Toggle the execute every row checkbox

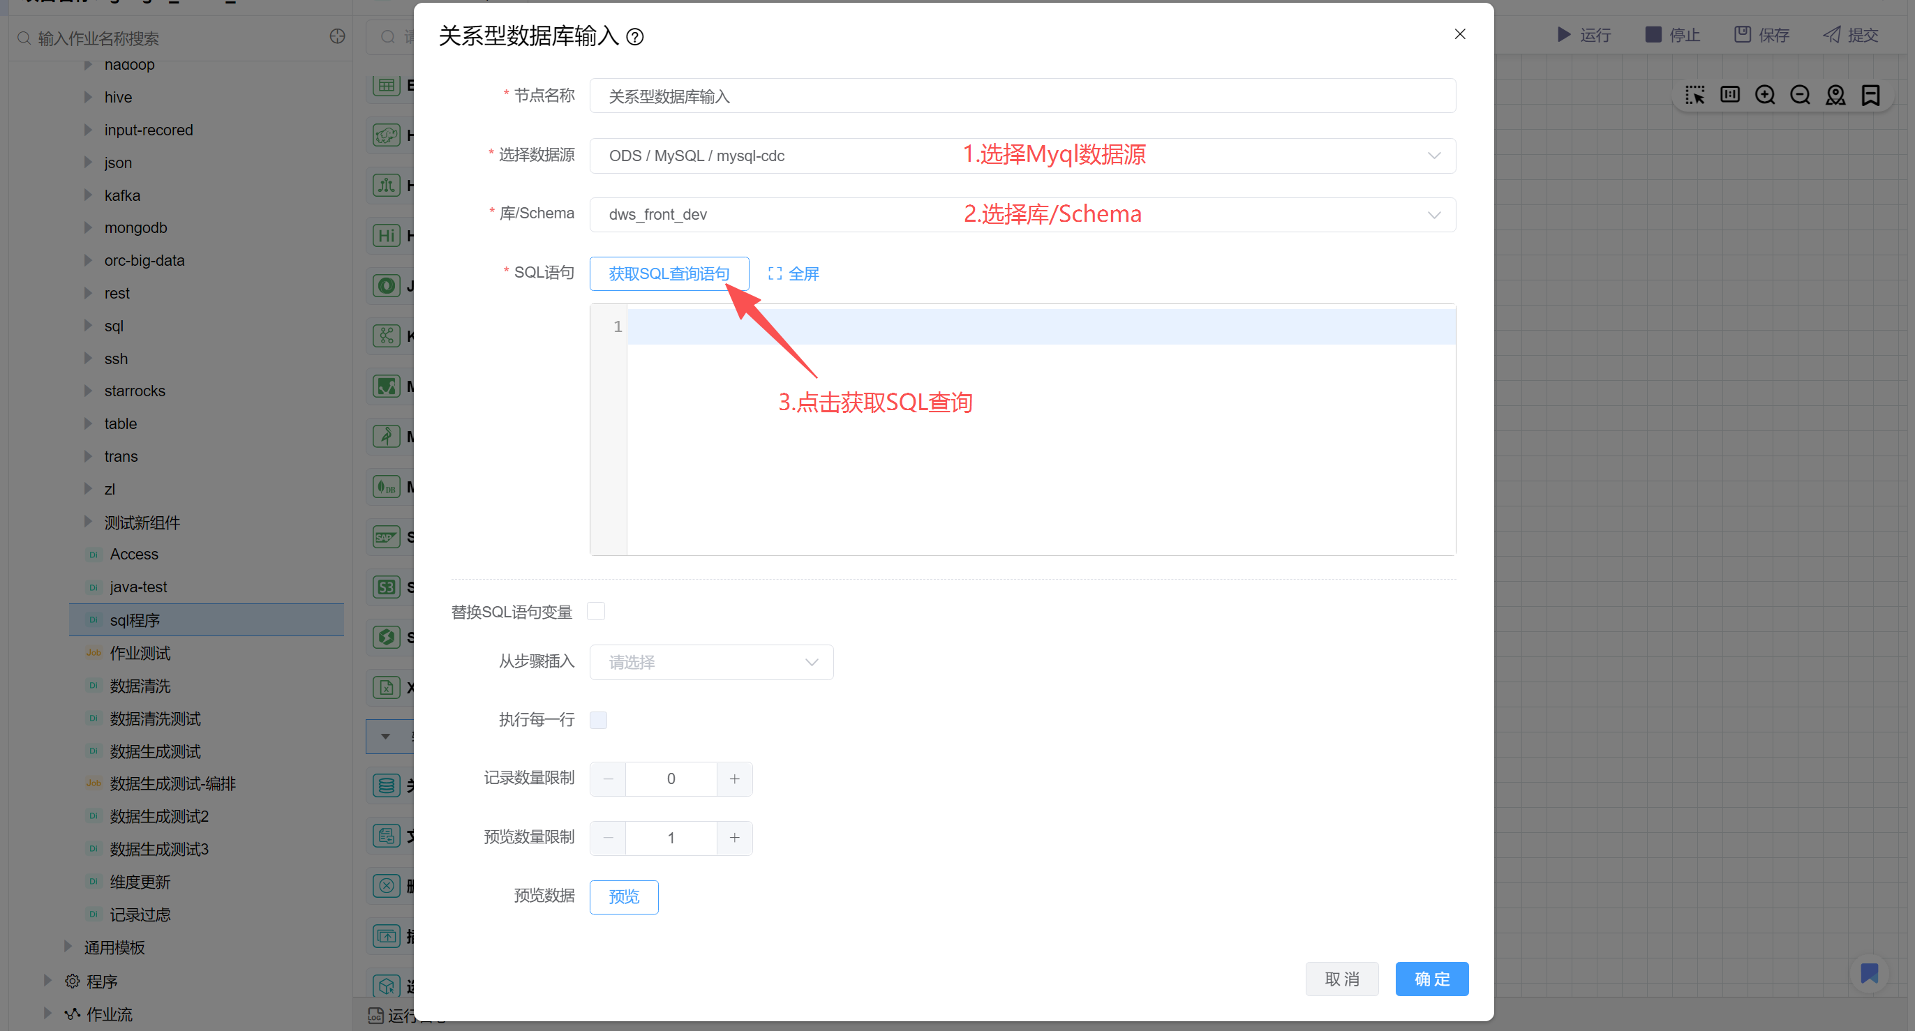pyautogui.click(x=599, y=719)
